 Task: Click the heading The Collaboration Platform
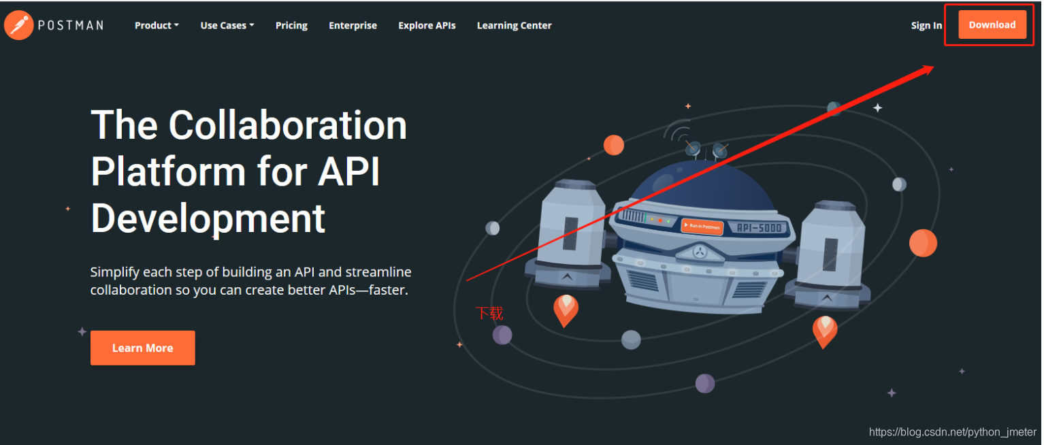pos(248,171)
